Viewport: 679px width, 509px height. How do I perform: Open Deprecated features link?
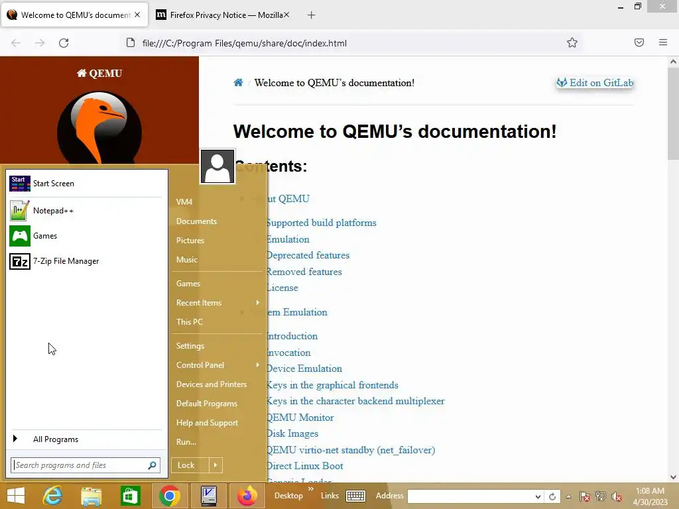click(308, 255)
